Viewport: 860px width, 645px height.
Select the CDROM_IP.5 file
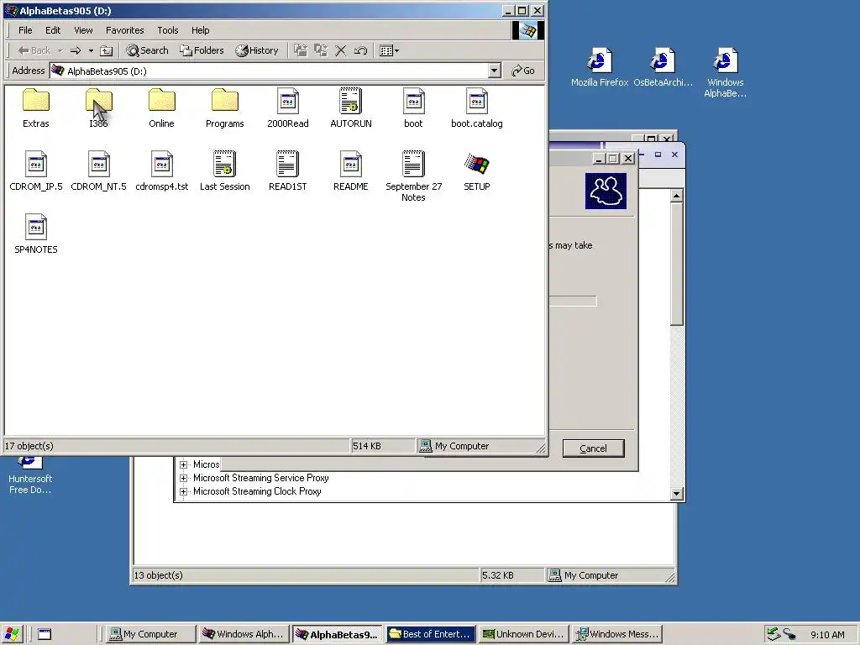point(35,170)
